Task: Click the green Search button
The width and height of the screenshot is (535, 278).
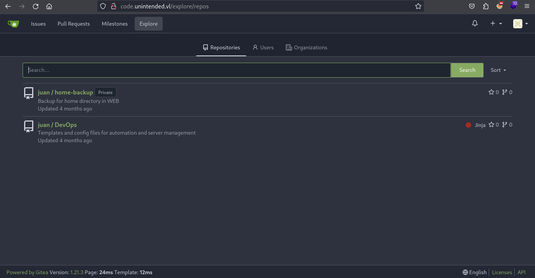Action: point(467,70)
